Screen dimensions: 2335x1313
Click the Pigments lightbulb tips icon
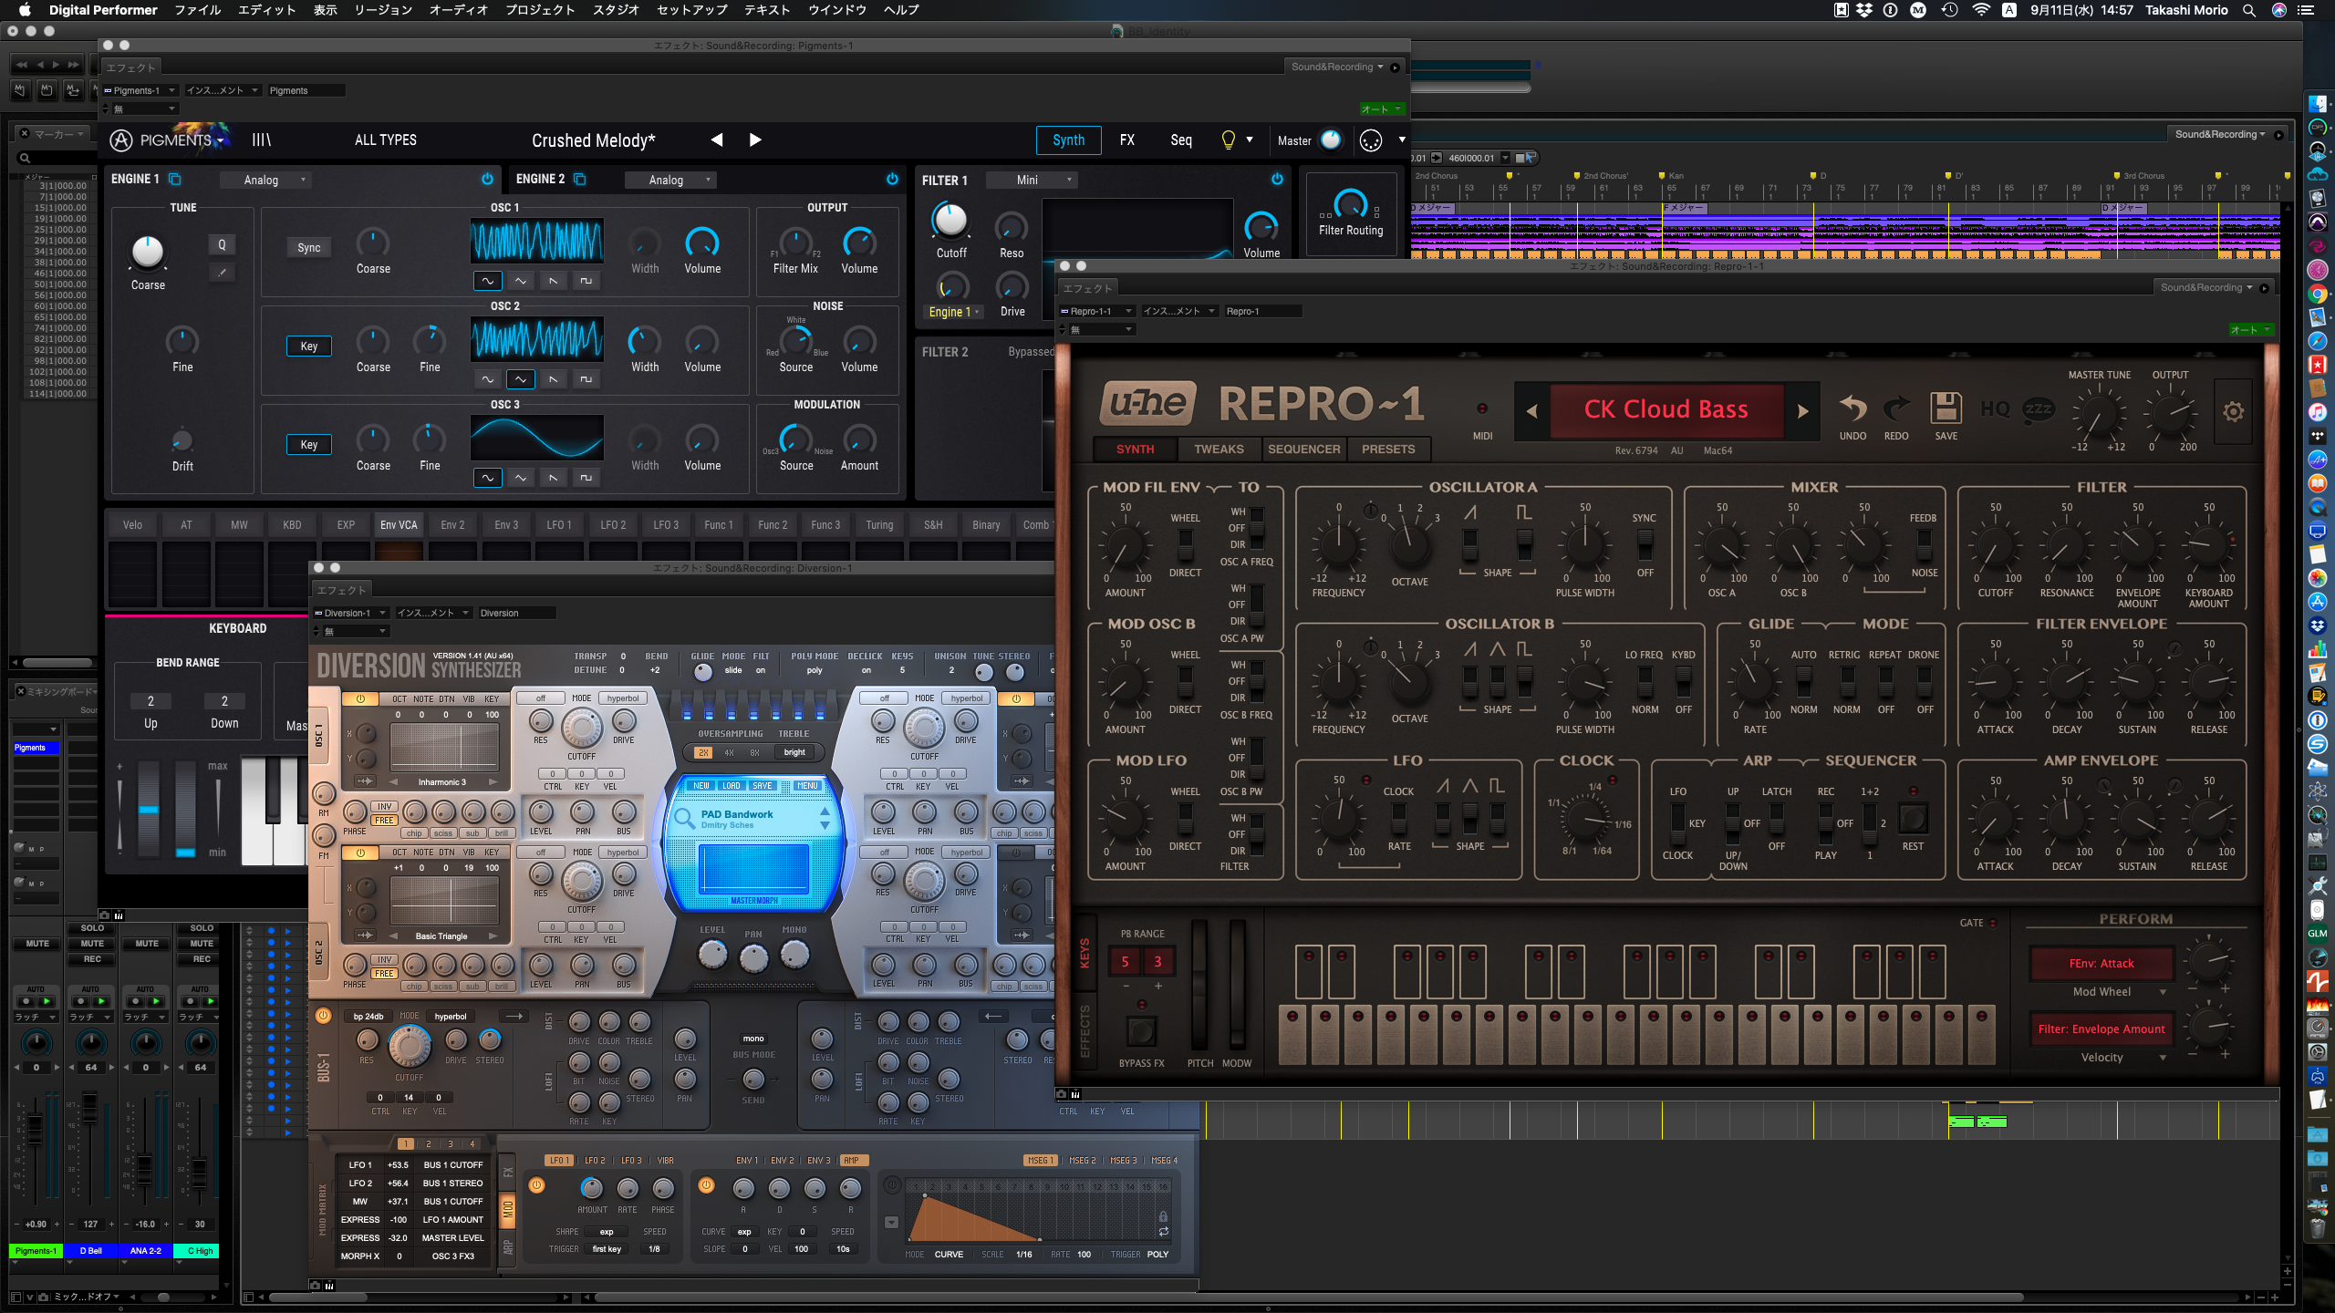pyautogui.click(x=1228, y=140)
